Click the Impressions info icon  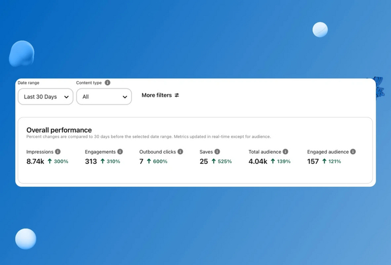coord(58,152)
